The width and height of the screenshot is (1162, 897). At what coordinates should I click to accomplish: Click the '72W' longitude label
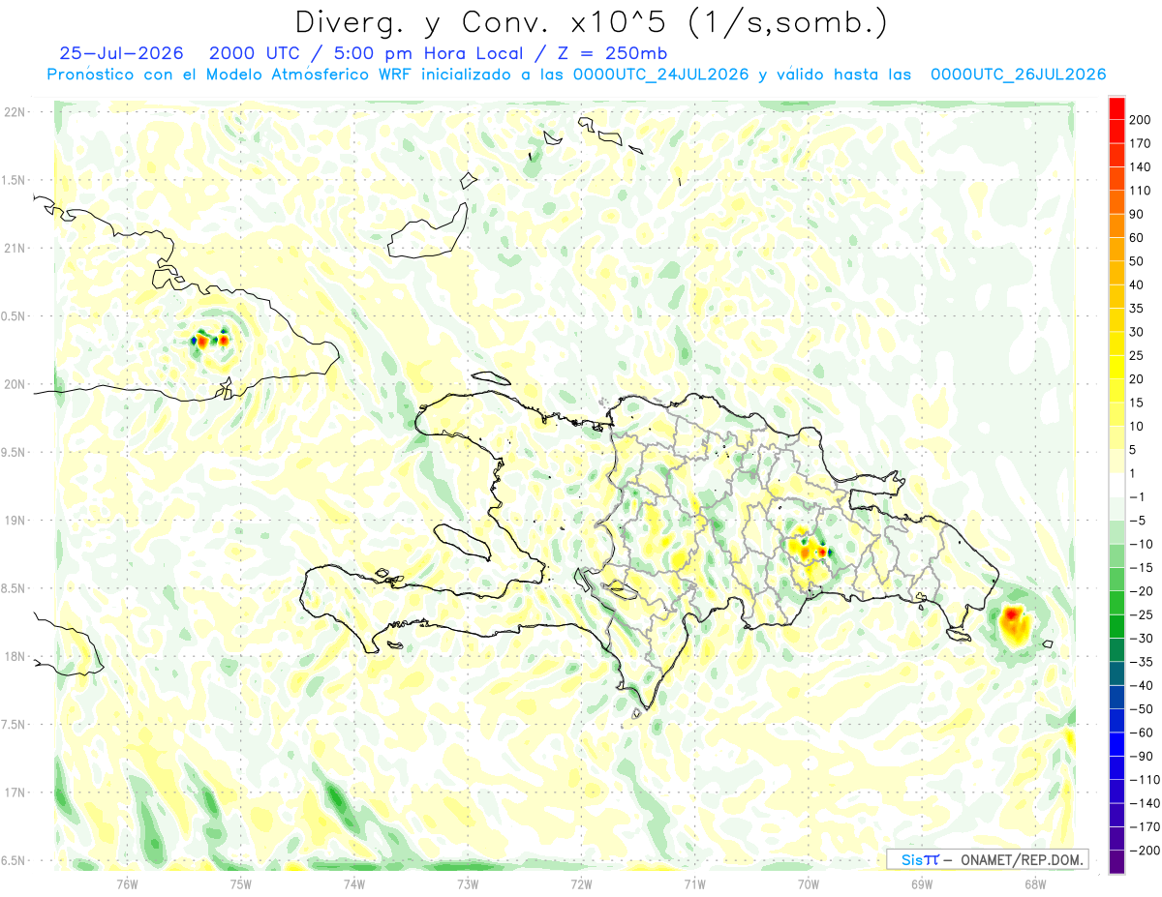(x=581, y=884)
